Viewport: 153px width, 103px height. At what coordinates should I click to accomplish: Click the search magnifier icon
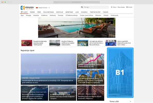pos(82,7)
